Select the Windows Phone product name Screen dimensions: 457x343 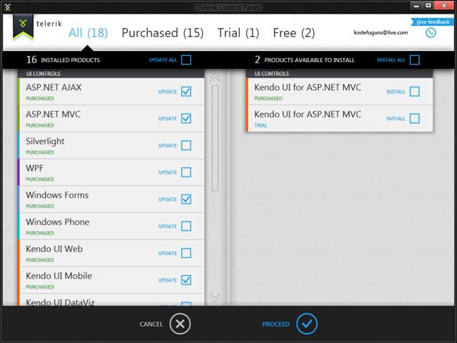coord(57,222)
